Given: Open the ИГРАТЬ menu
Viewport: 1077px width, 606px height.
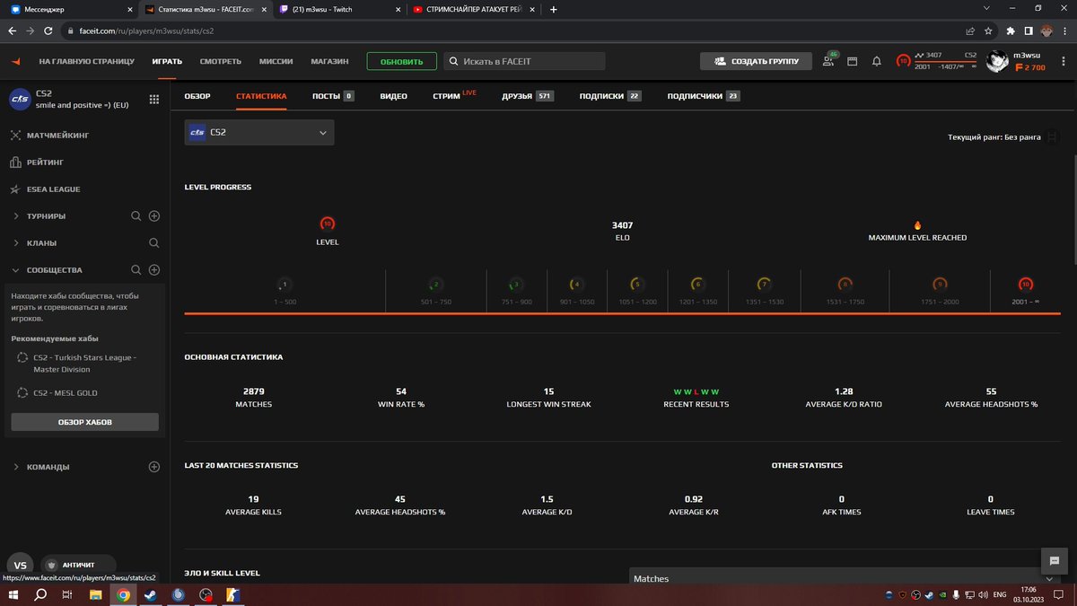Looking at the screenshot, I should [x=167, y=62].
